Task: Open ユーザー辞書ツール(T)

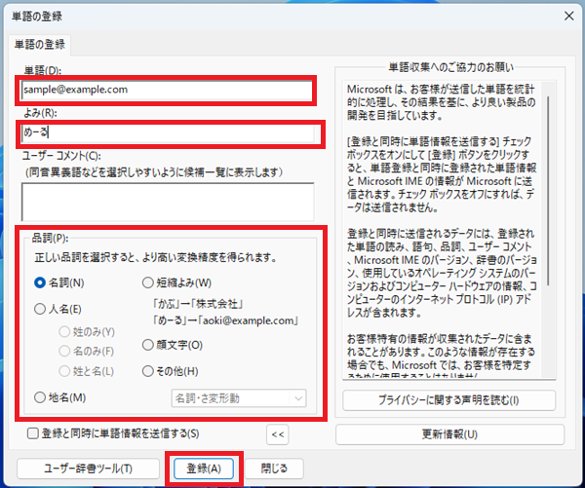Action: pos(89,468)
